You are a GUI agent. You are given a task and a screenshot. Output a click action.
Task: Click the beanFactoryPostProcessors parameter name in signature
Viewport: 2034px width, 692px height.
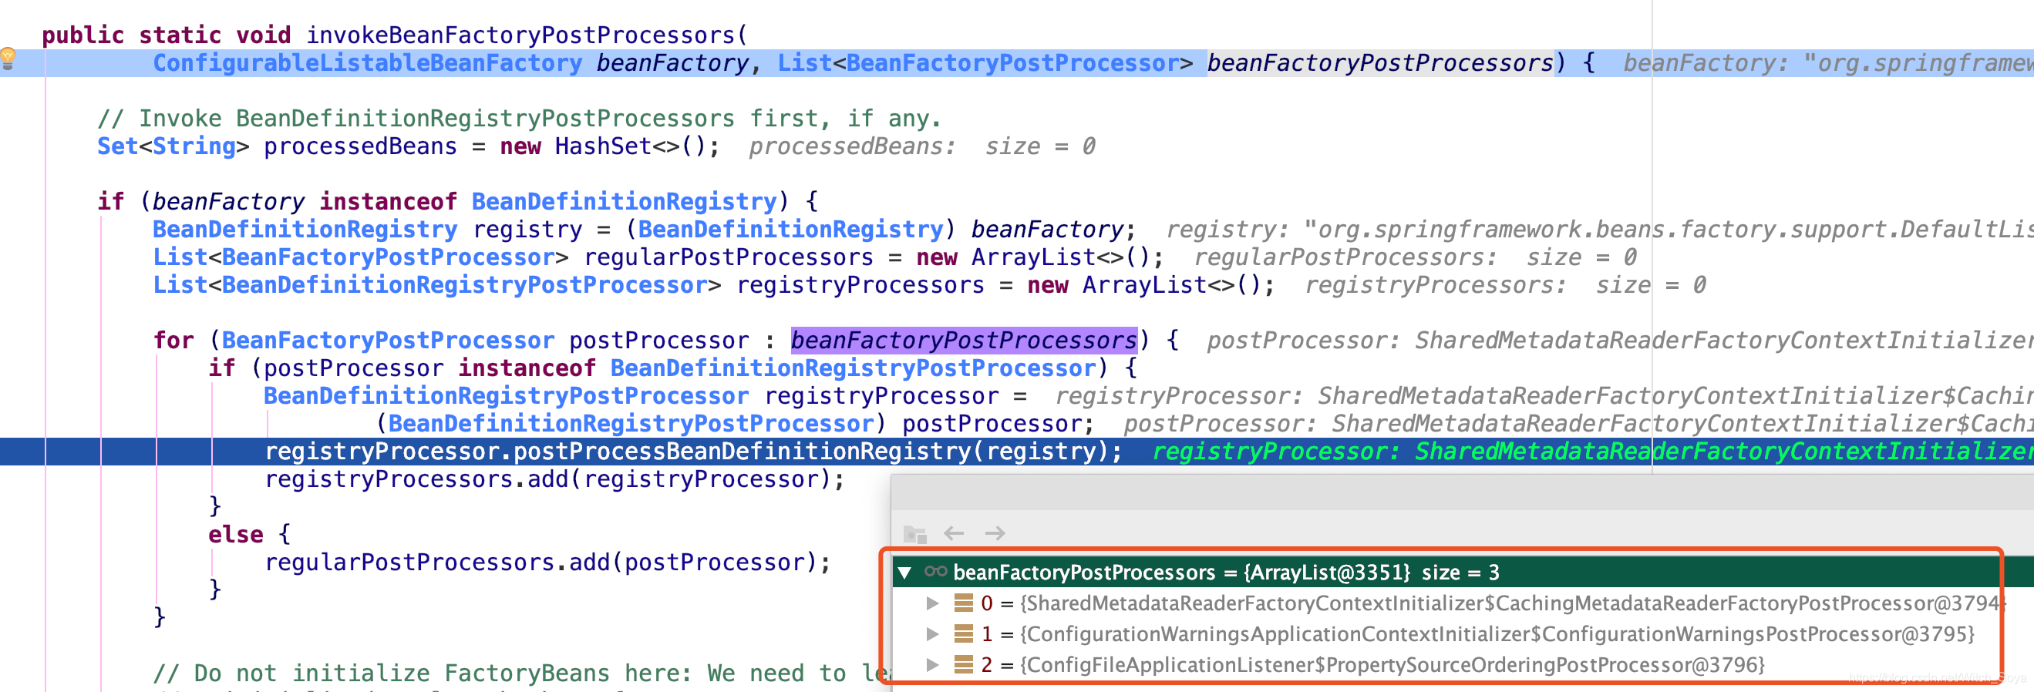tap(1380, 63)
